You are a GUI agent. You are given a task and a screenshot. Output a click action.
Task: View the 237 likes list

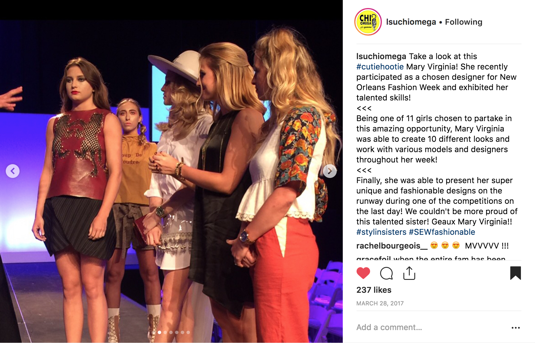[x=374, y=290]
